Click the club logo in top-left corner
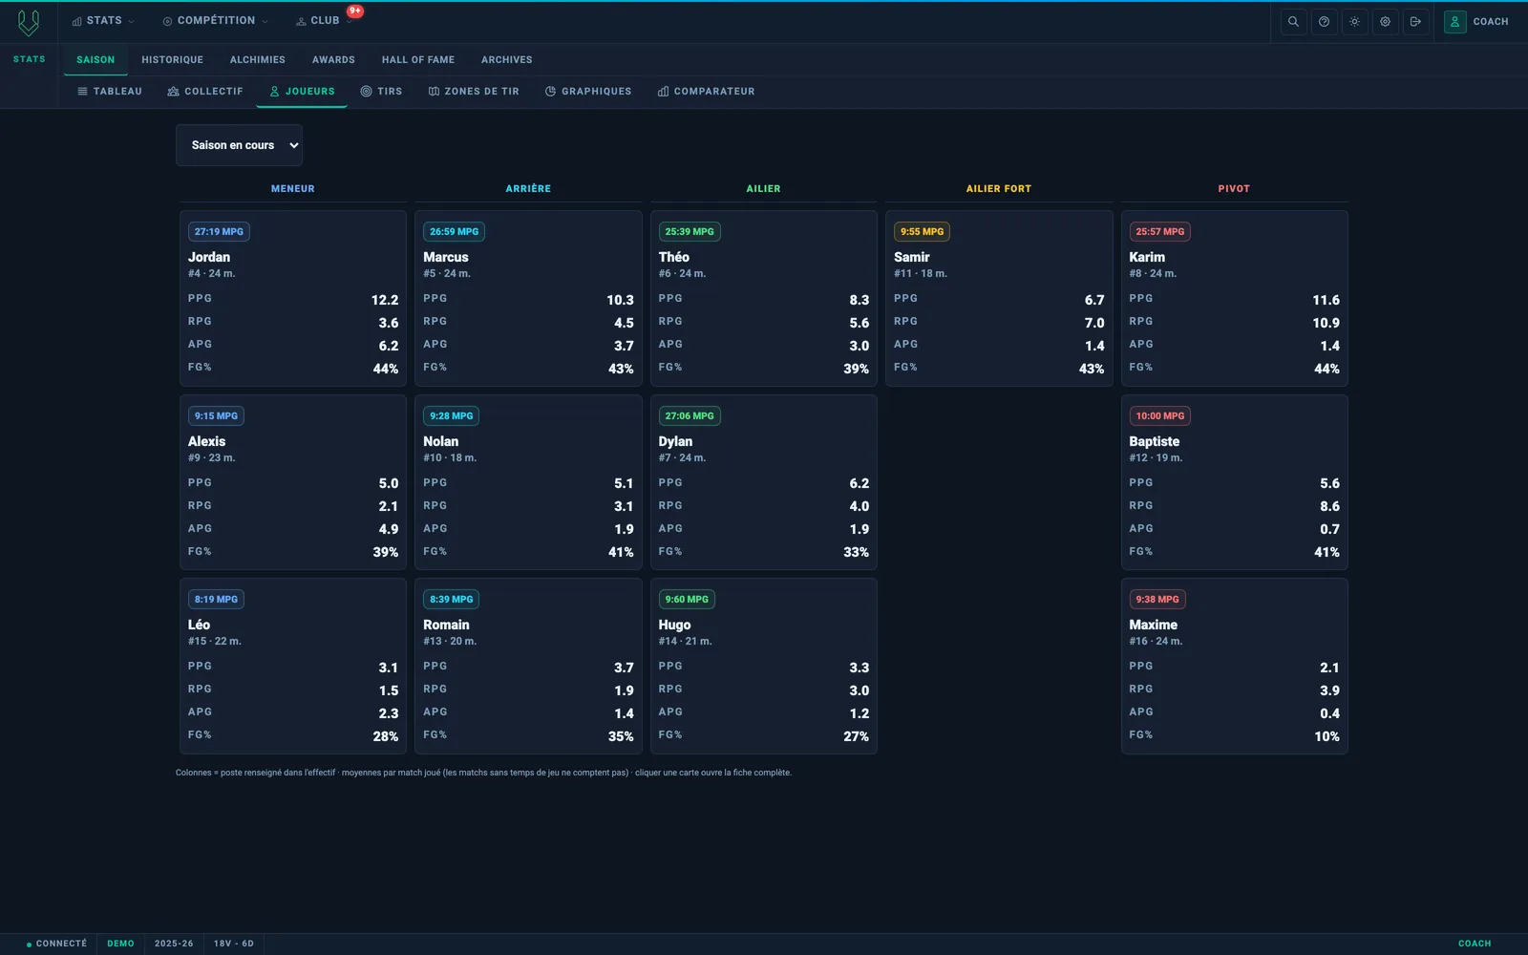This screenshot has width=1528, height=955. click(x=29, y=22)
